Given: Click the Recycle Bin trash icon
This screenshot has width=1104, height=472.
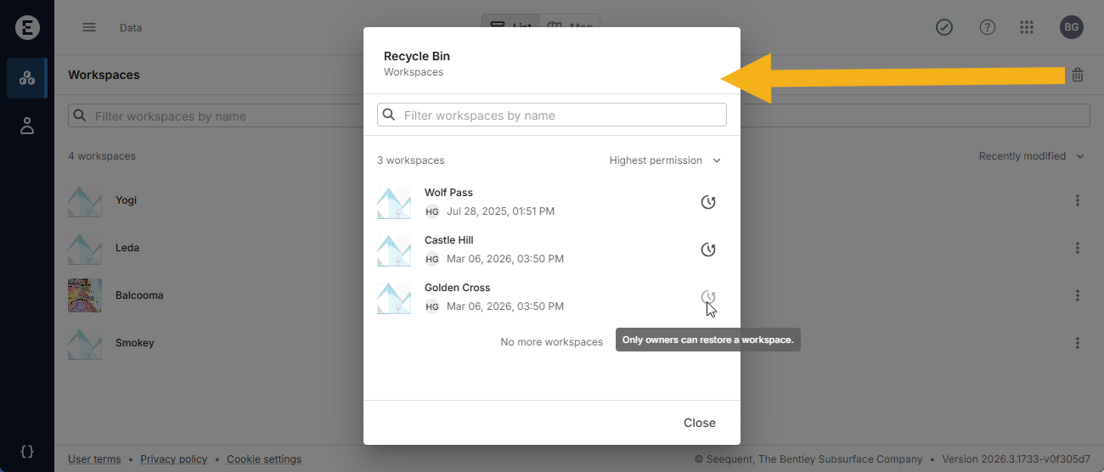Looking at the screenshot, I should 1077,75.
